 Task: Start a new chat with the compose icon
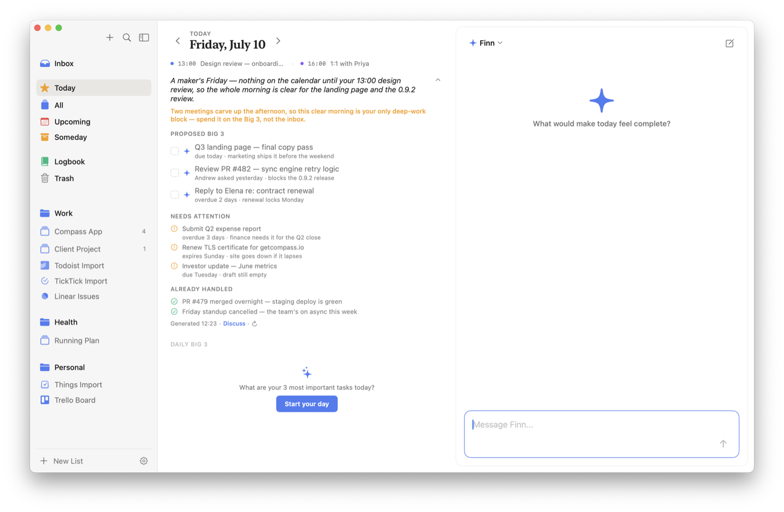tap(730, 43)
